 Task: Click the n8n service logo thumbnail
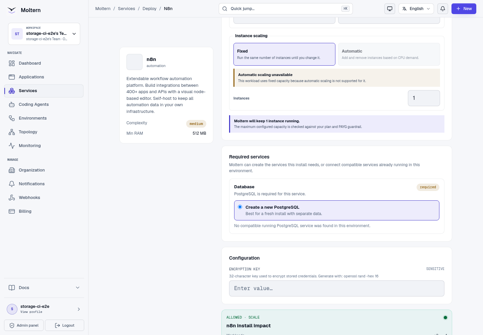135,62
